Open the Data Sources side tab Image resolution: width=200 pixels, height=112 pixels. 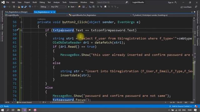tap(2, 37)
